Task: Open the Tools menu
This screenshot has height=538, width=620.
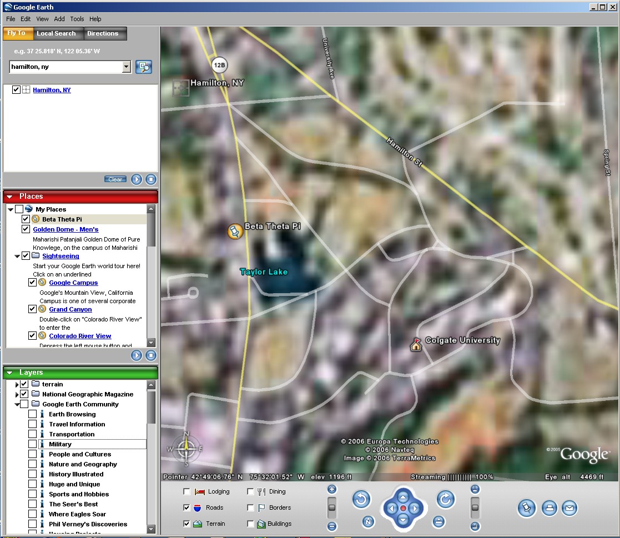Action: 77,19
